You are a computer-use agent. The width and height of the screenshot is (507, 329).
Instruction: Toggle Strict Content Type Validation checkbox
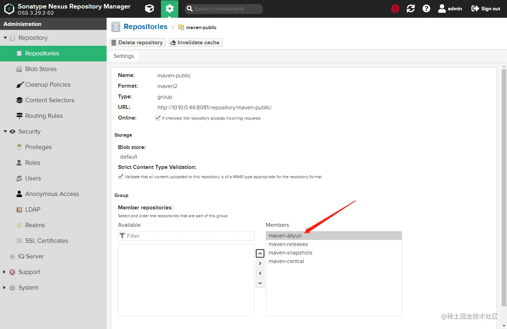pyautogui.click(x=121, y=176)
